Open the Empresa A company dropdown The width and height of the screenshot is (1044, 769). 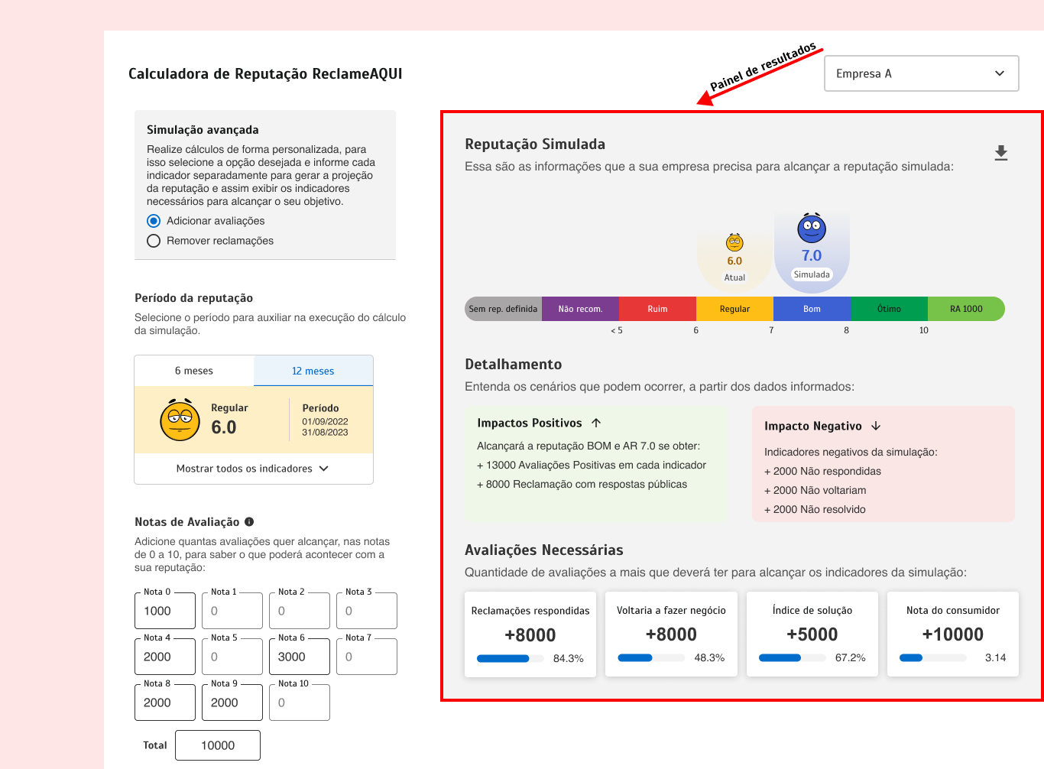click(x=922, y=73)
